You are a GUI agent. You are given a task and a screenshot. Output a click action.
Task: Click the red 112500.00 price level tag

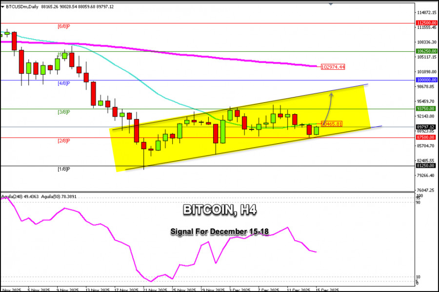[426, 23]
